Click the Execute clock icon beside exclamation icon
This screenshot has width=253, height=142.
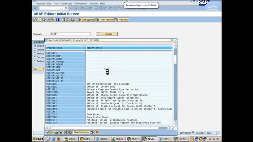pyautogui.click(x=44, y=20)
